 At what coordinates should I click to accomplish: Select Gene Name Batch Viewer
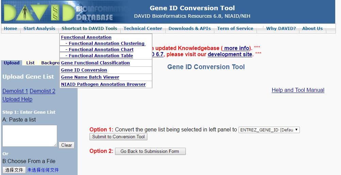(x=90, y=77)
